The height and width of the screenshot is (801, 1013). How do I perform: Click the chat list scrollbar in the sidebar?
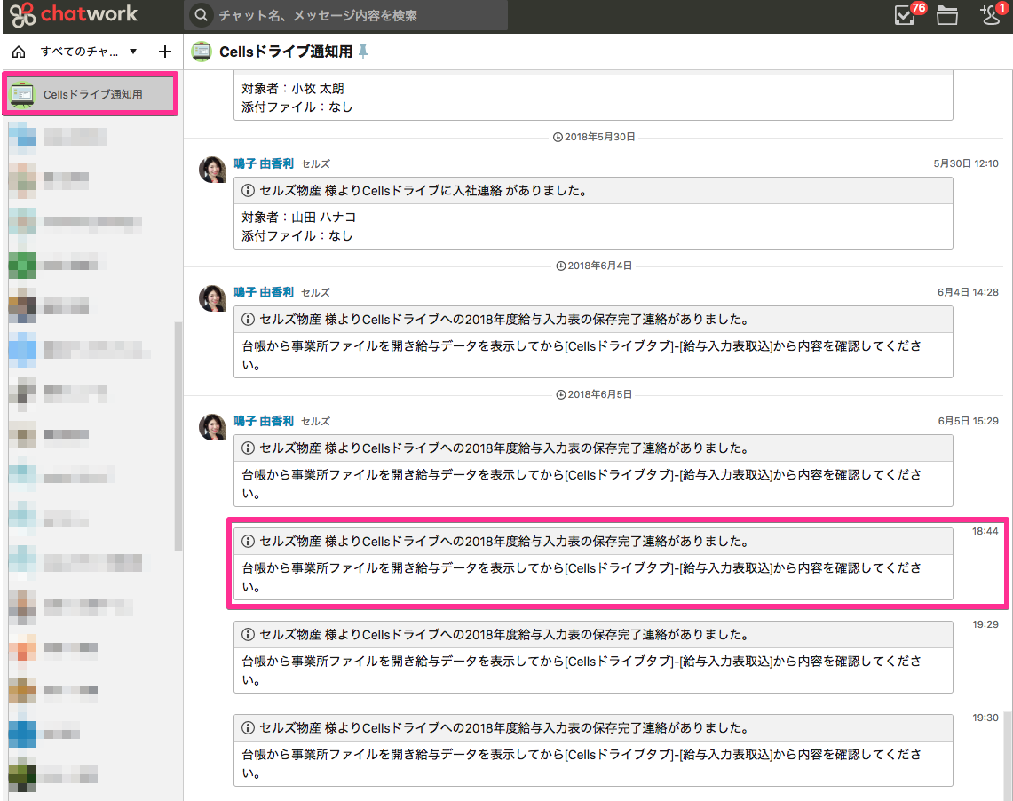pyautogui.click(x=178, y=436)
